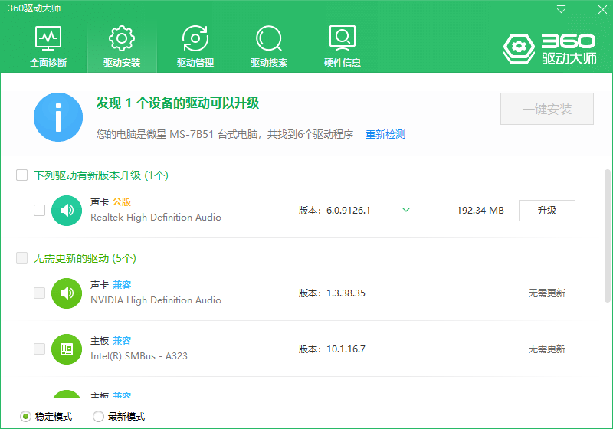Click 下列驱动有新版本升级 (1个) heading
The height and width of the screenshot is (429, 613).
tap(101, 175)
